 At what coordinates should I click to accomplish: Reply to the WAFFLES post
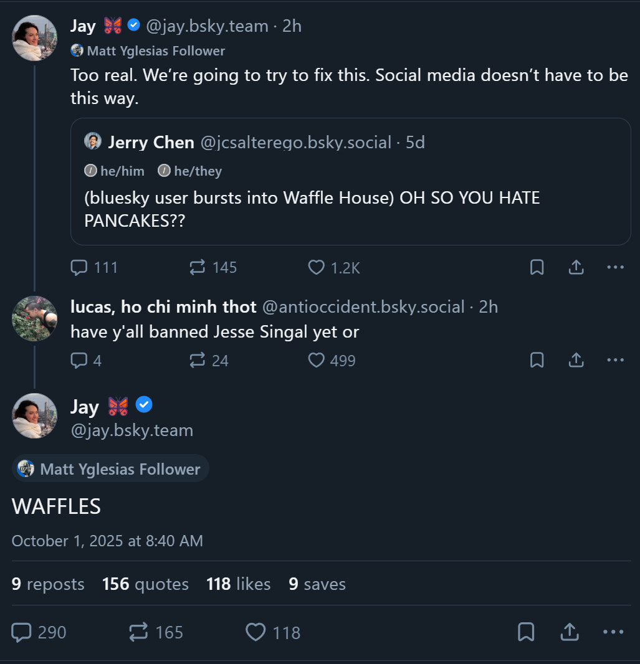[x=22, y=633]
